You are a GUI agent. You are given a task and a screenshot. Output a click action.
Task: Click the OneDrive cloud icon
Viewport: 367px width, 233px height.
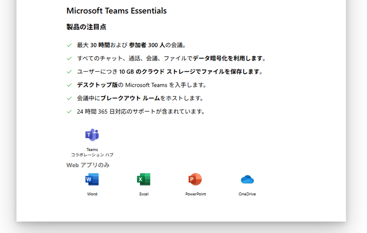(x=247, y=179)
